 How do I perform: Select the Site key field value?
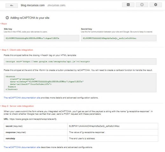click(42, 38)
